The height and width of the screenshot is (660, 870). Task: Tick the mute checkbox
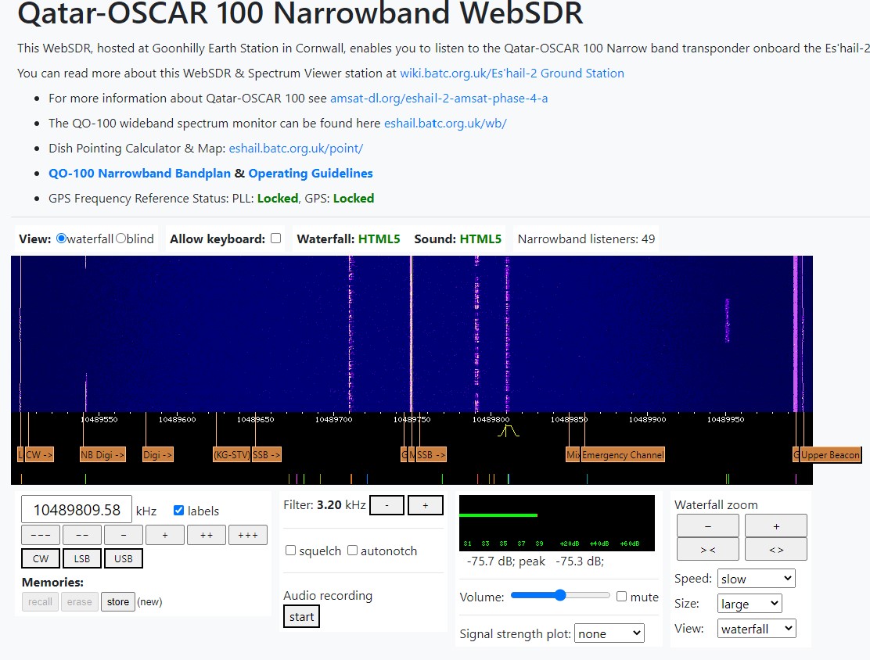(x=621, y=596)
